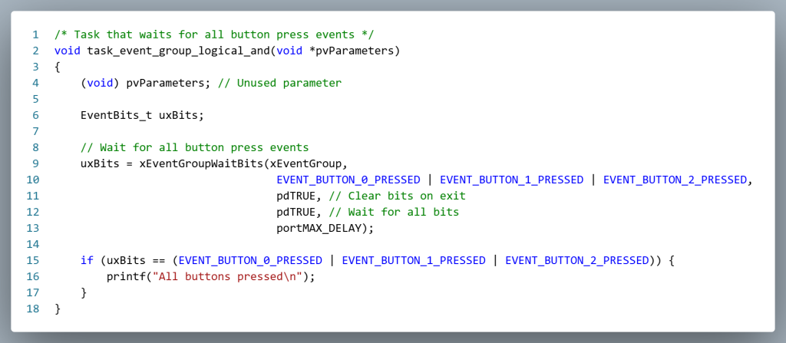
Task: Click the if keyword on line 15
Action: pos(87,260)
